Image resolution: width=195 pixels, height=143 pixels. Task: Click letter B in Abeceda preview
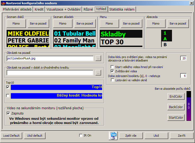point(165,45)
